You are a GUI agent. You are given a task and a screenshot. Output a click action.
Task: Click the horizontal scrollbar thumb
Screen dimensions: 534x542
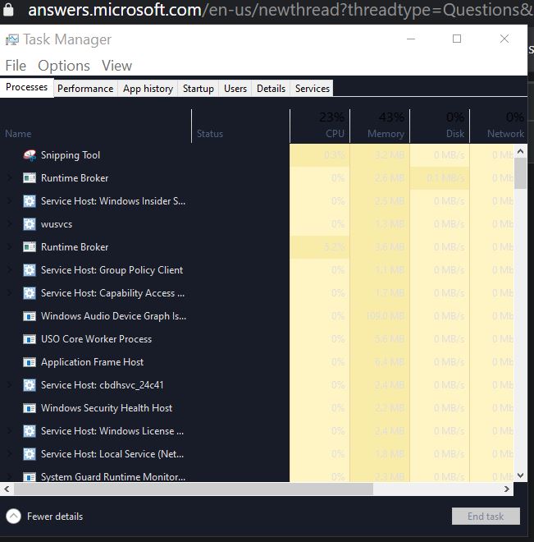194,489
